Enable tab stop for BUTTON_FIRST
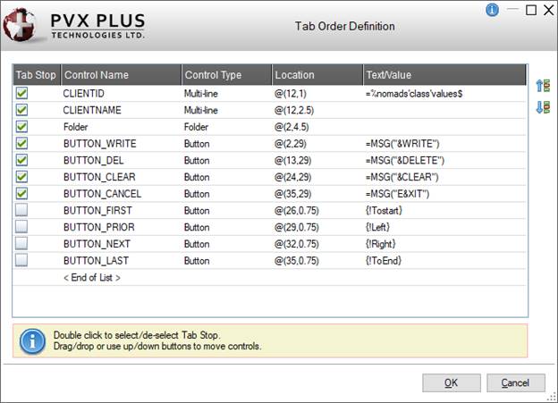558x403 pixels. 22,210
